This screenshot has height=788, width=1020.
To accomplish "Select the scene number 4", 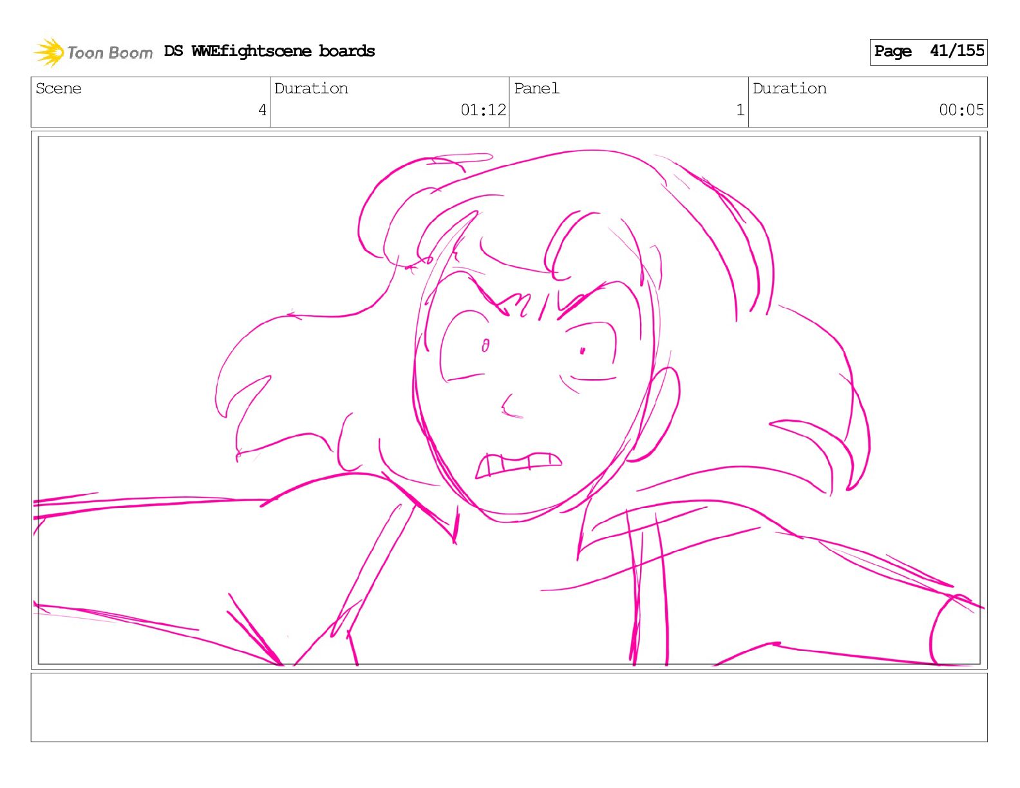I will pos(262,110).
